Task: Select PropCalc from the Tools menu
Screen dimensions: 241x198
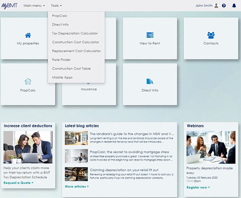Action: pos(59,16)
